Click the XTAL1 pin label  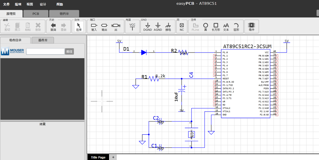click(x=226, y=111)
